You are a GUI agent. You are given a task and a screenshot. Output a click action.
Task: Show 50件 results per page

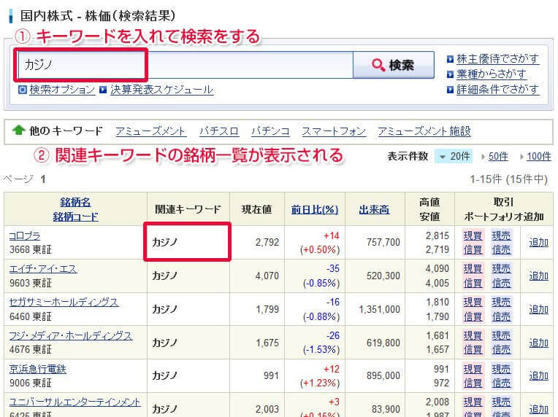497,156
